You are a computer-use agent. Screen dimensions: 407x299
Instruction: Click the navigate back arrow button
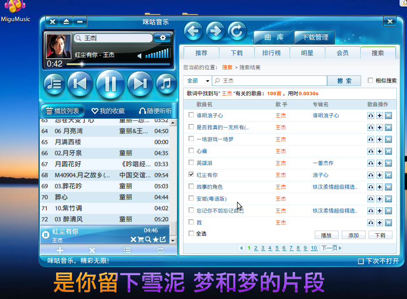(193, 31)
